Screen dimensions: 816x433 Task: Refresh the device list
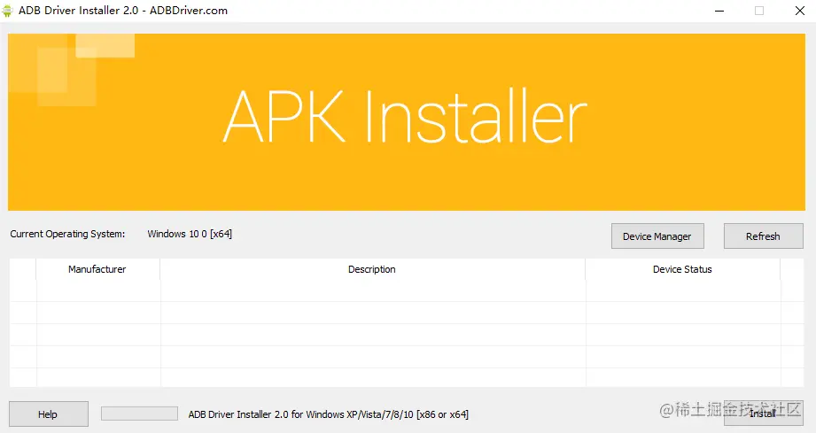pos(763,236)
